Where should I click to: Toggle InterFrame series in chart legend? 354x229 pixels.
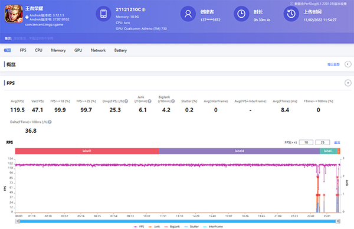(213, 227)
